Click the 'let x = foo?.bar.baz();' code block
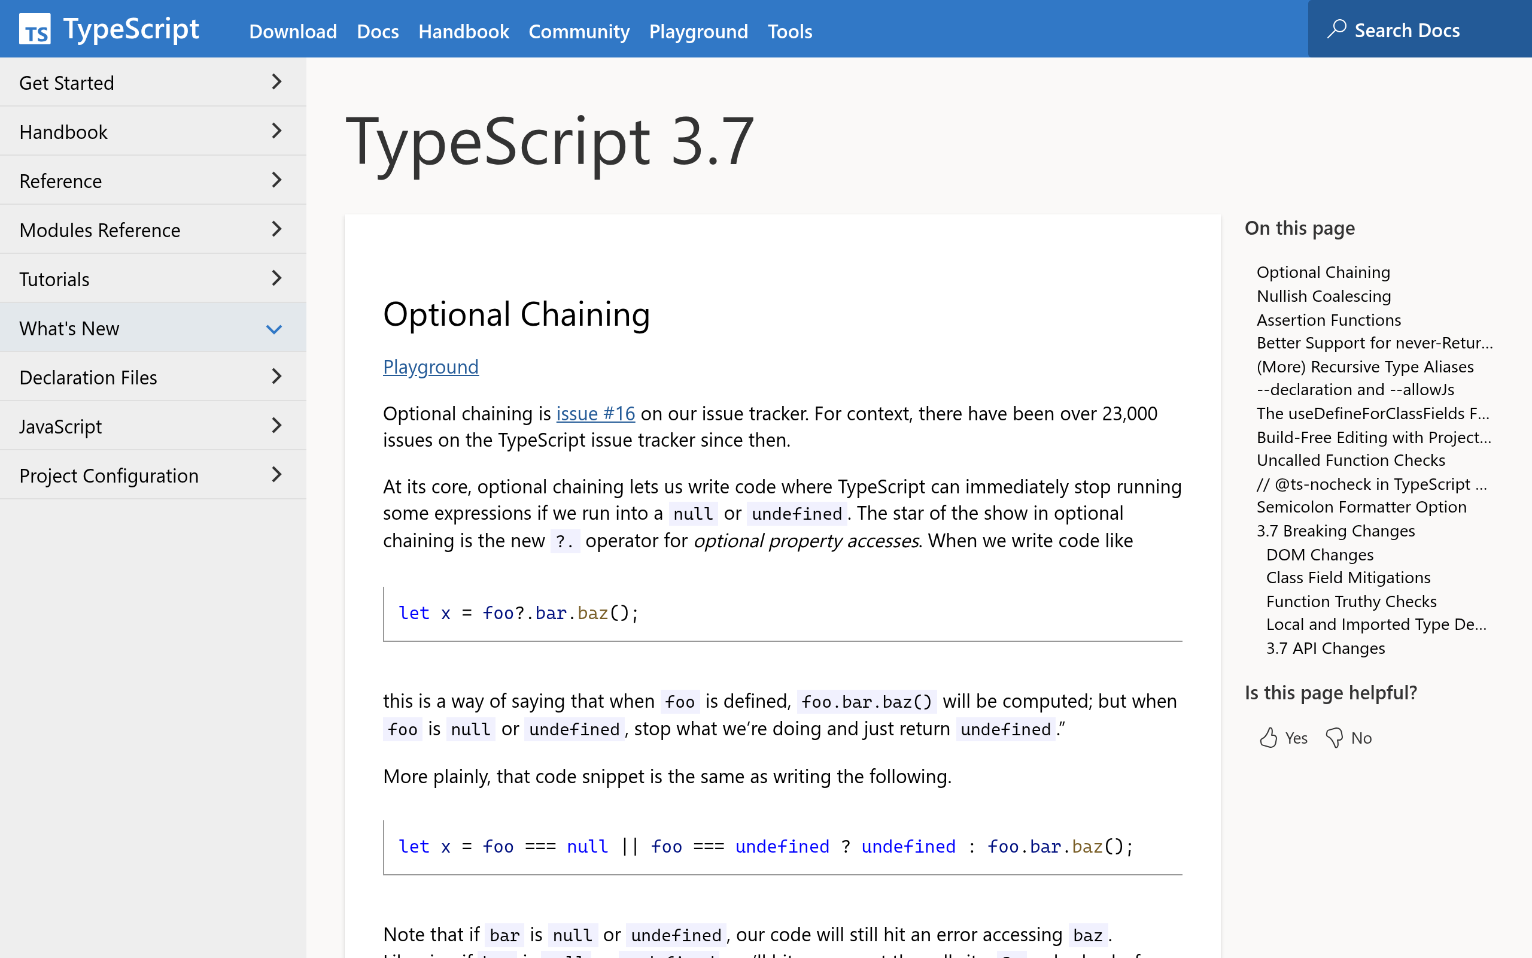 (x=783, y=613)
